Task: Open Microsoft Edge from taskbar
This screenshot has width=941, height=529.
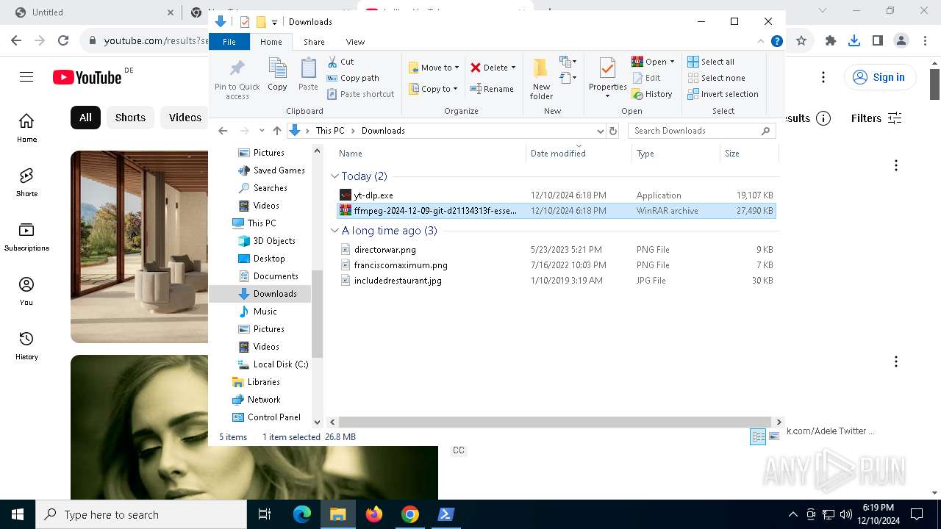Action: tap(302, 514)
